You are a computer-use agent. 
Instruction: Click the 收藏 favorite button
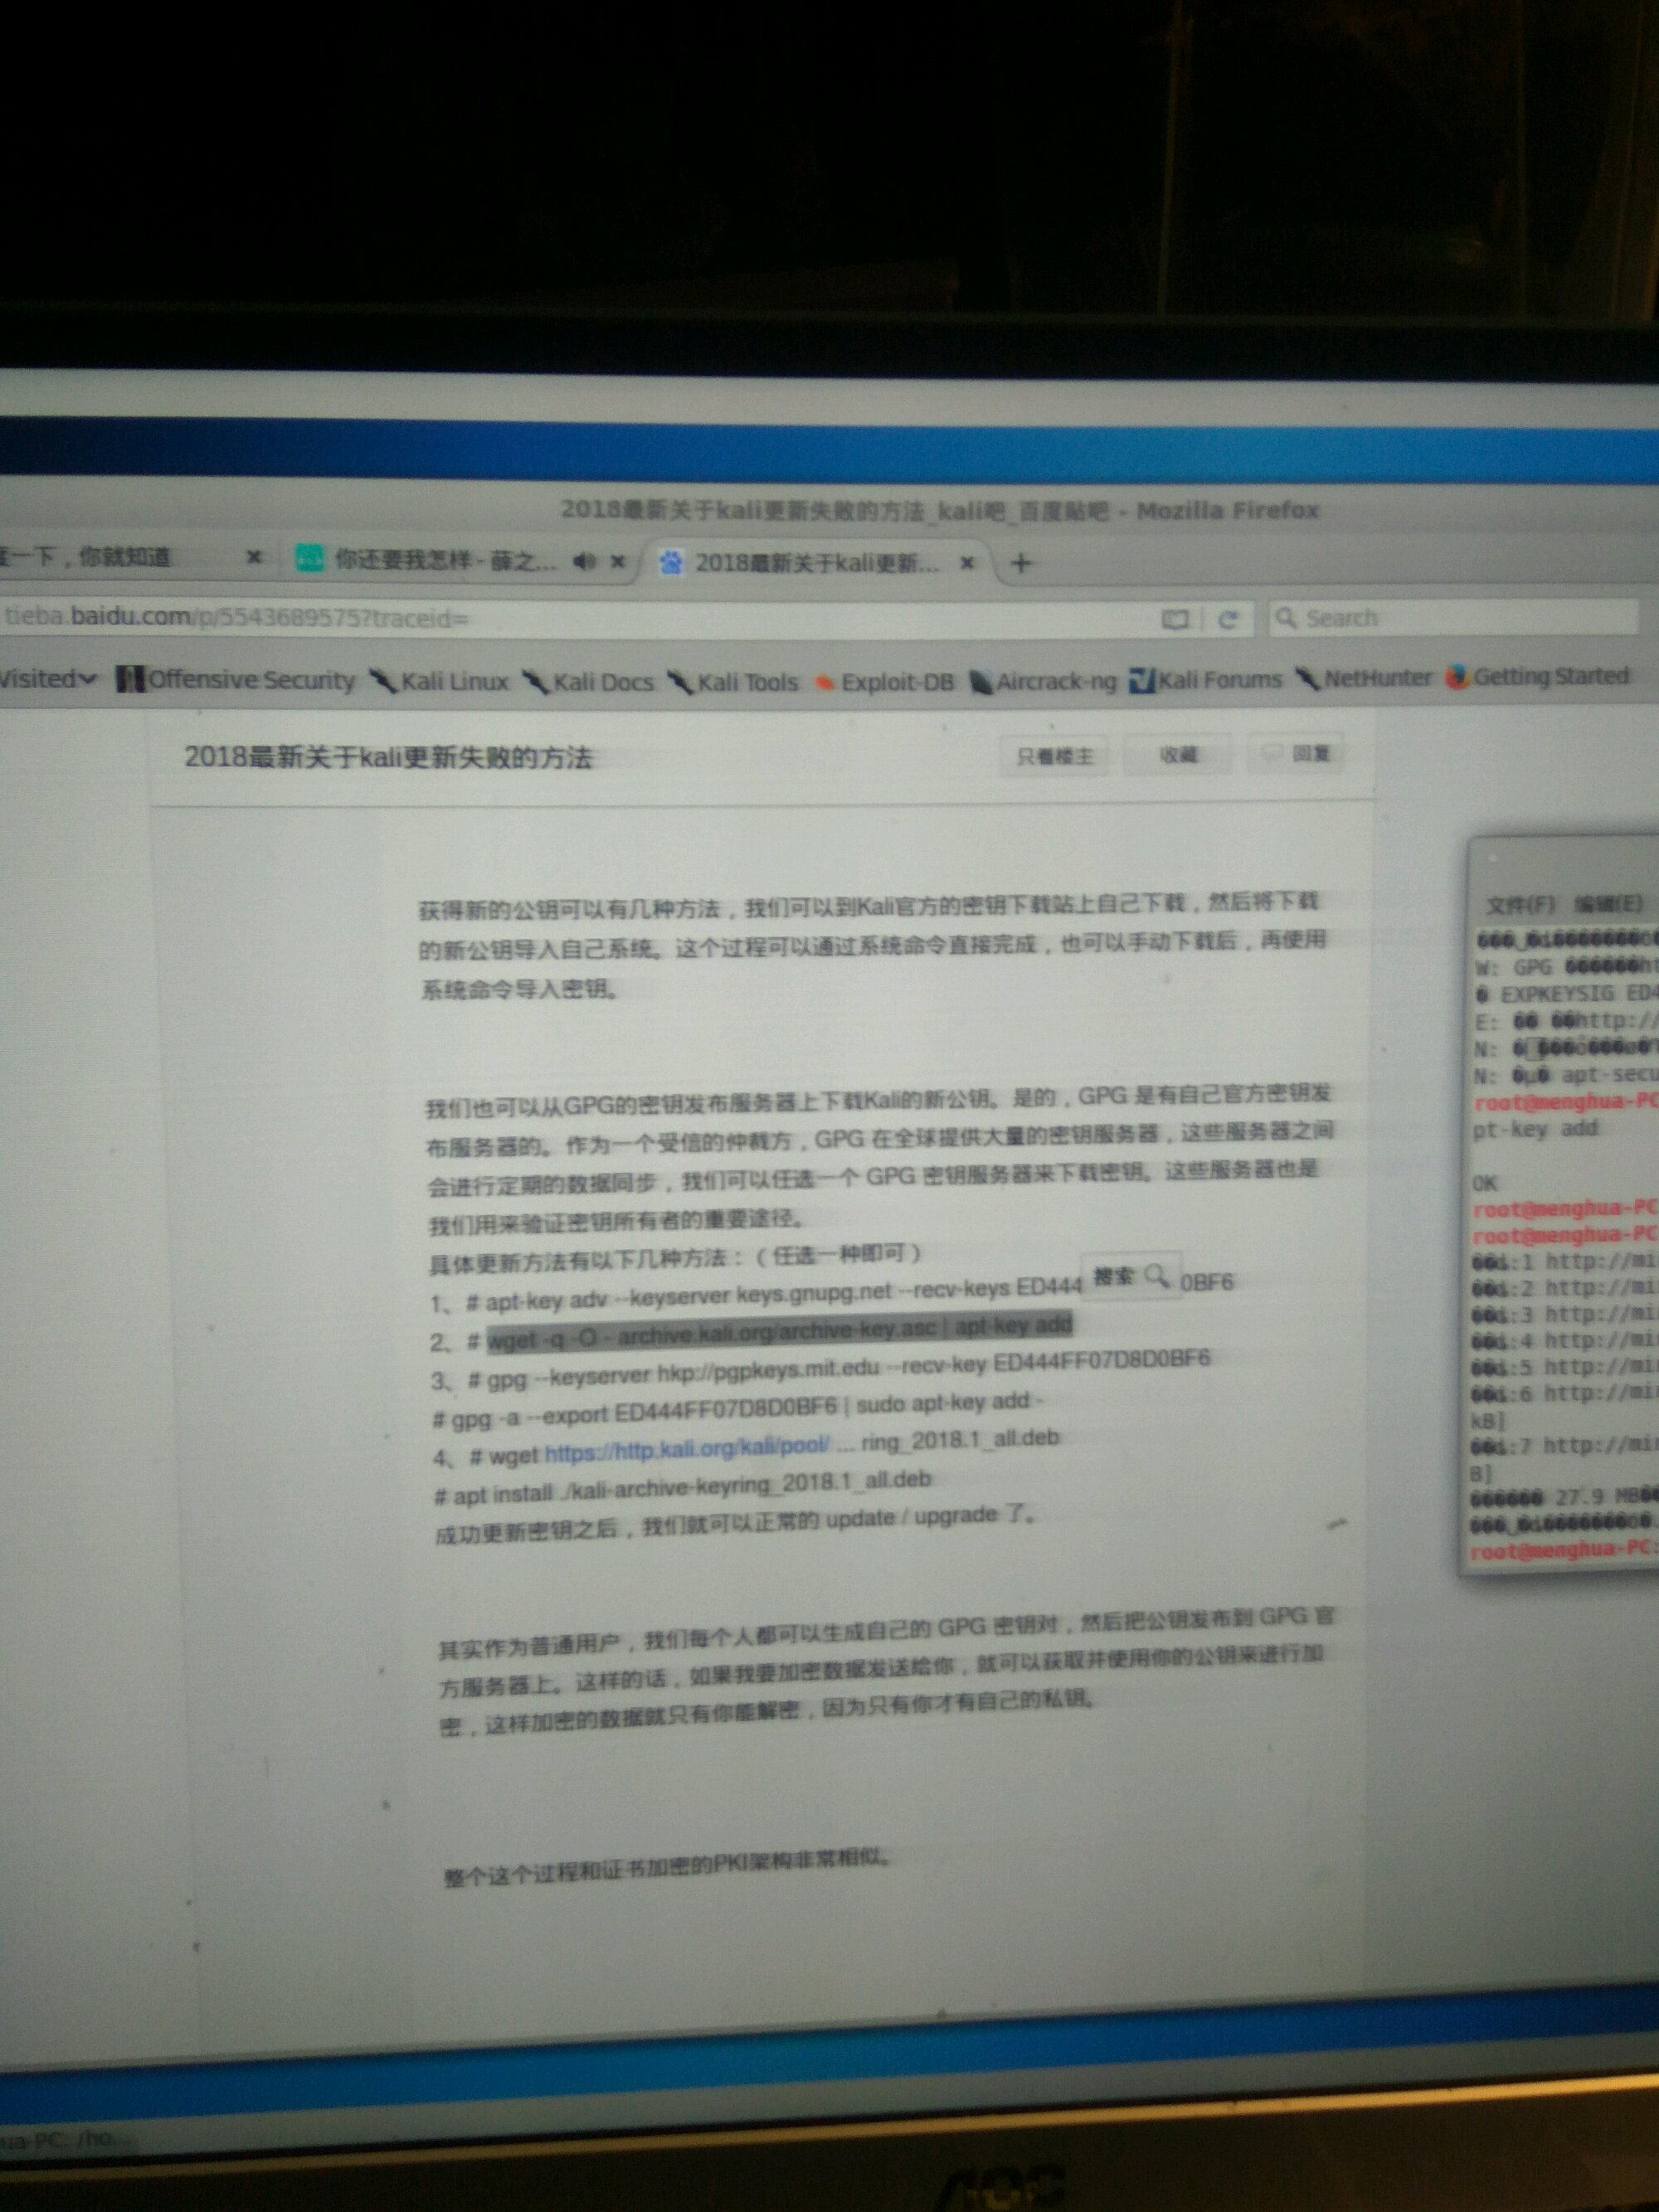pos(1178,754)
